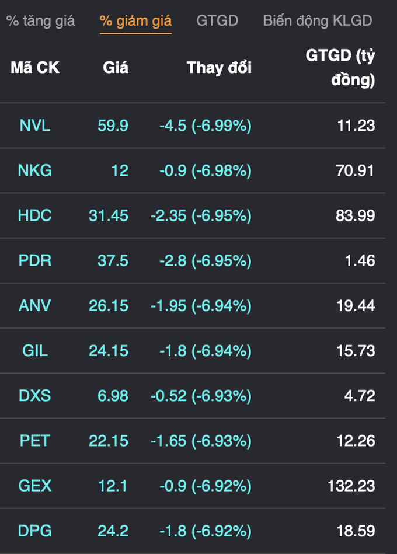
Task: Open the GTGD tab
Action: pos(217,21)
